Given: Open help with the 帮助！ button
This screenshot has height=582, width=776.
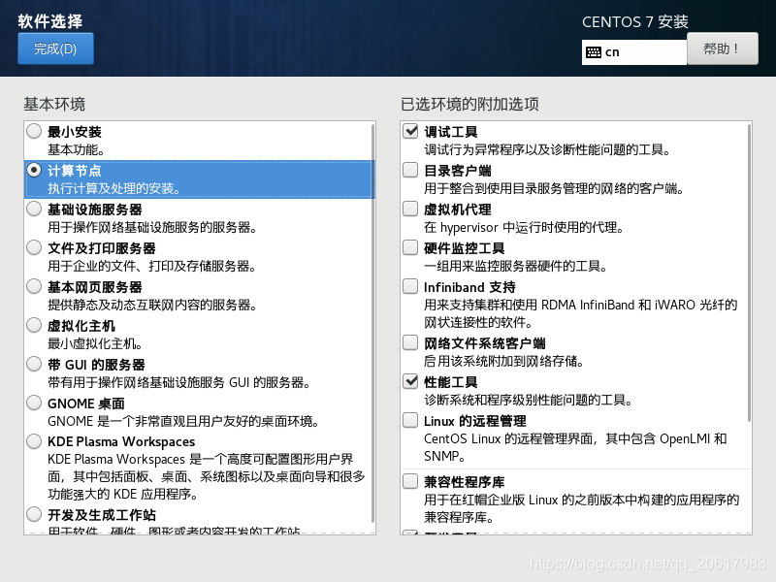Looking at the screenshot, I should click(722, 48).
